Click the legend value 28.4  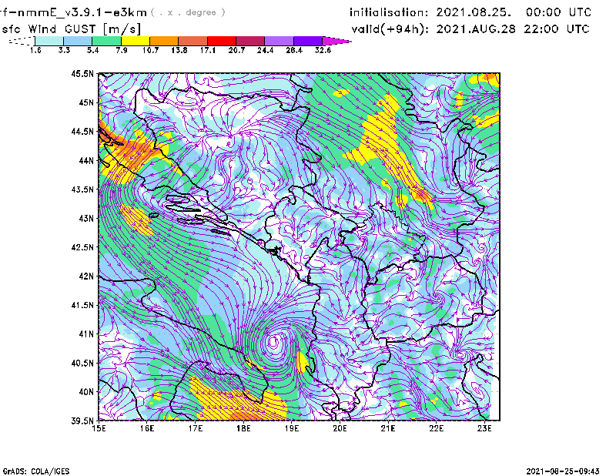click(294, 50)
